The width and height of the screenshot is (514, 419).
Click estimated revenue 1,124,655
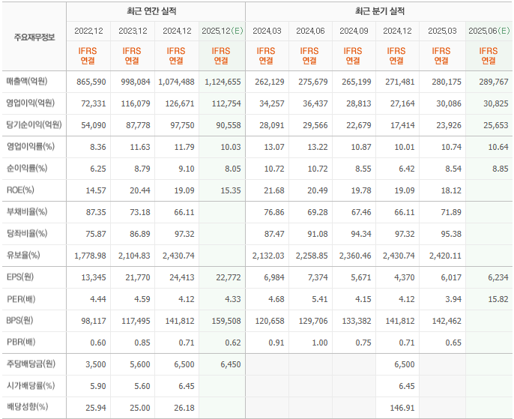(x=223, y=82)
